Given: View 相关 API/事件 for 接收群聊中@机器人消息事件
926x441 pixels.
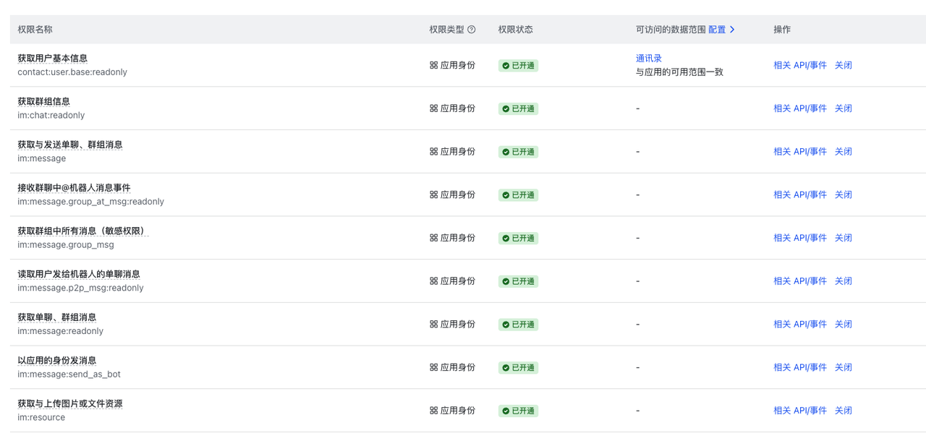Looking at the screenshot, I should (x=799, y=194).
